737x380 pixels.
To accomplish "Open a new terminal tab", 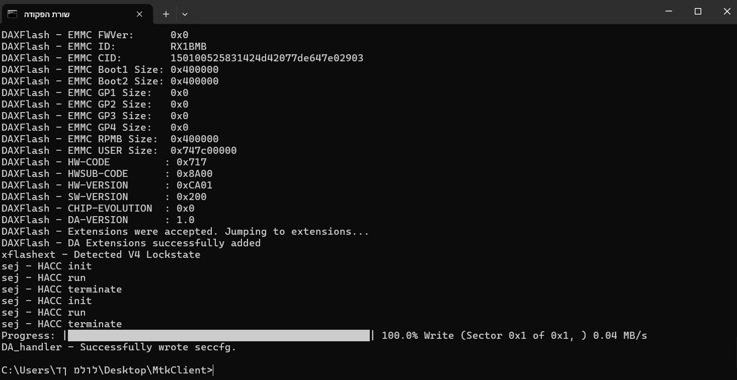I will click(x=166, y=14).
